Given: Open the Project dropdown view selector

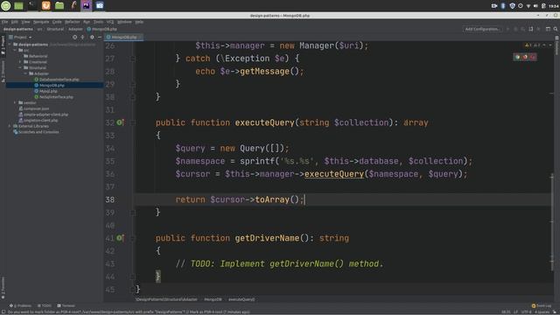Looking at the screenshot, I should coord(20,37).
